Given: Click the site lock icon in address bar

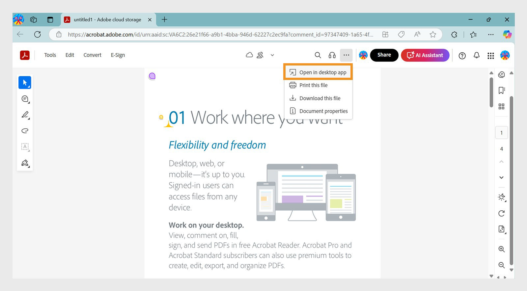Looking at the screenshot, I should (59, 34).
